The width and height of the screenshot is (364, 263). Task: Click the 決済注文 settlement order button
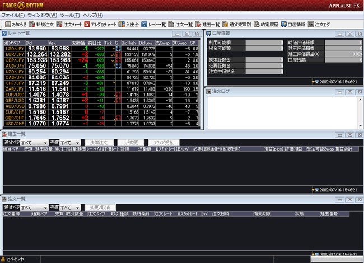pos(99,143)
